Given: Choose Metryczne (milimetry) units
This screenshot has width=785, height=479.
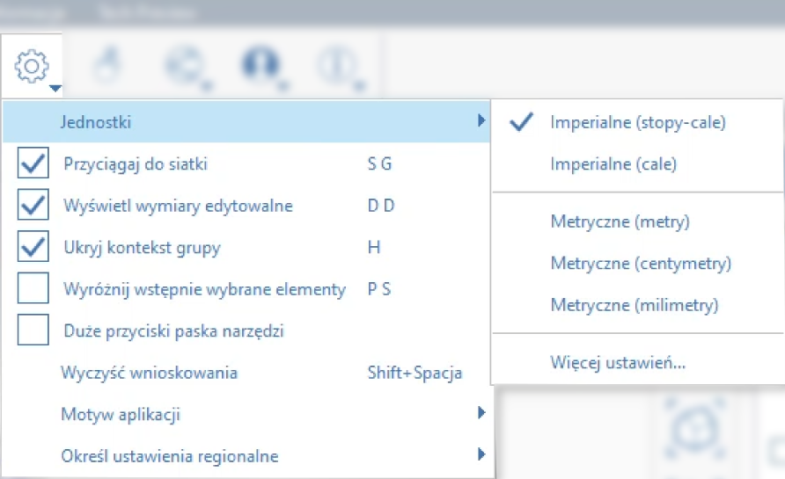Looking at the screenshot, I should coord(634,306).
